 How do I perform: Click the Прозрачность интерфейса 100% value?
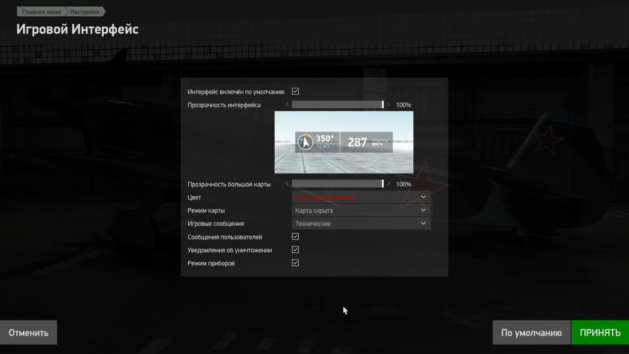click(404, 105)
